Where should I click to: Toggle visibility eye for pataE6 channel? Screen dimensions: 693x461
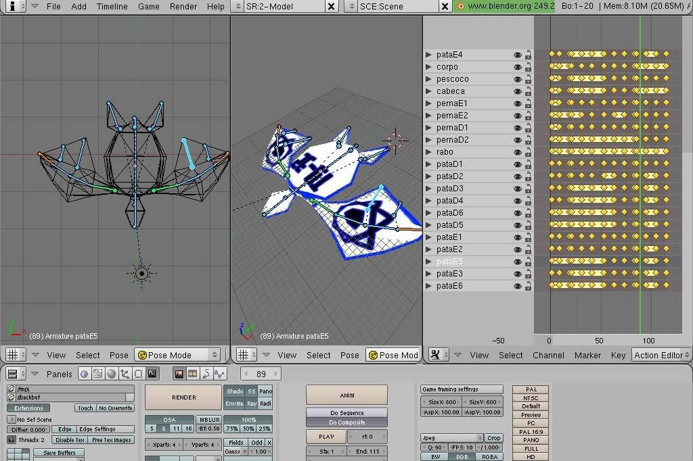[x=518, y=286]
